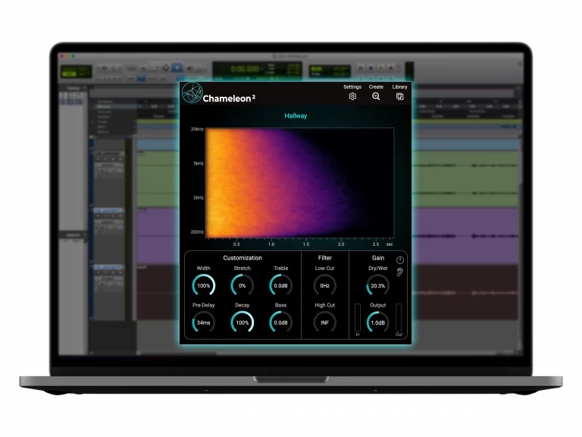The height and width of the screenshot is (437, 582).
Task: Click the Stretch knob at 0%
Action: pyautogui.click(x=242, y=286)
